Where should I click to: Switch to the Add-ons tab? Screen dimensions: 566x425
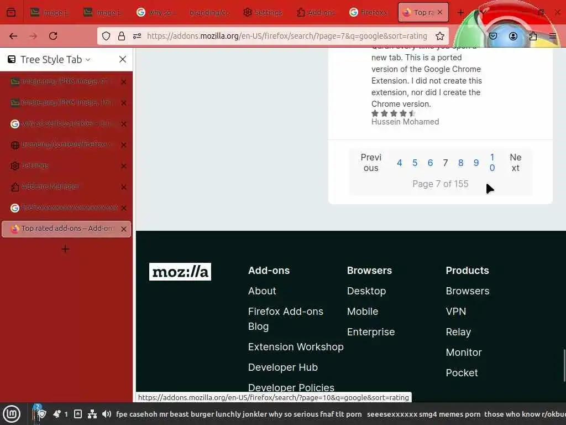point(316,12)
